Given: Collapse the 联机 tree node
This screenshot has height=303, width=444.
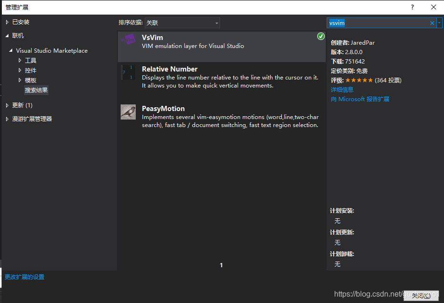Looking at the screenshot, I should [x=7, y=36].
